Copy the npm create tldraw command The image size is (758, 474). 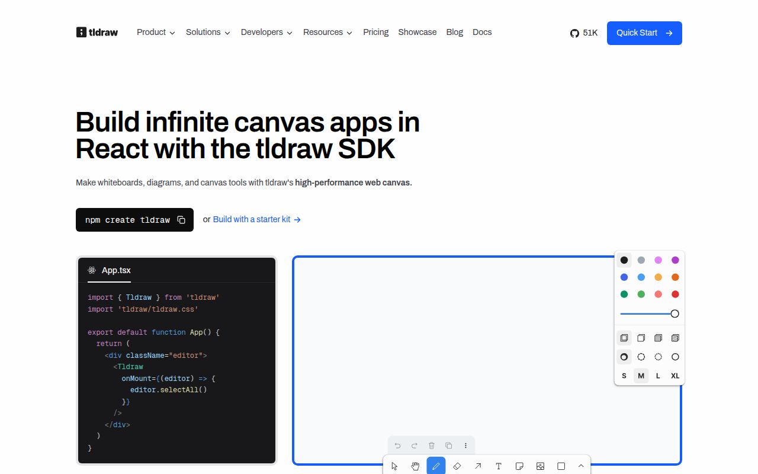[182, 220]
